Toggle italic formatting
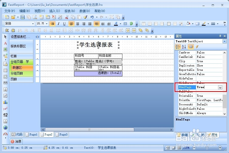 [58, 23]
